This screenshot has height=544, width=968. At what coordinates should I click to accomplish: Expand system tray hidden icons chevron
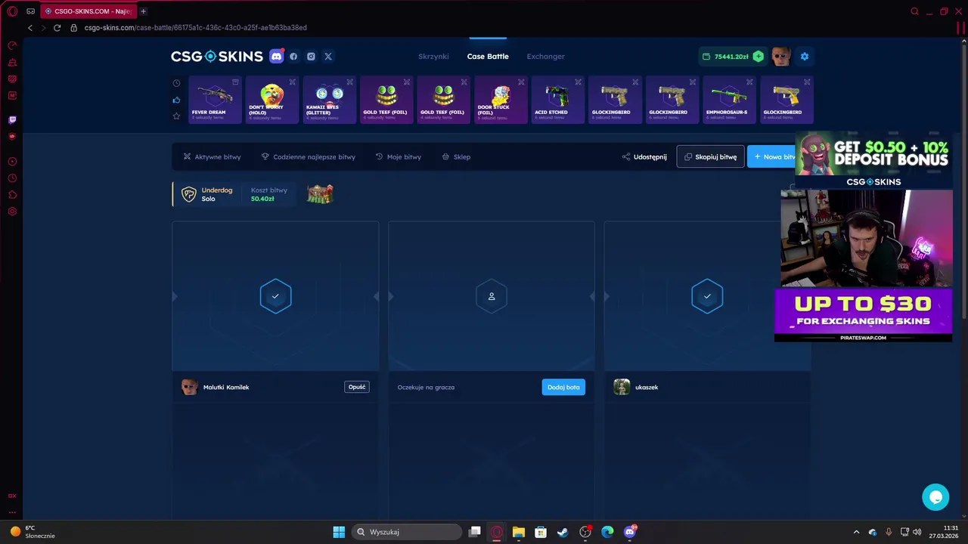point(856,532)
